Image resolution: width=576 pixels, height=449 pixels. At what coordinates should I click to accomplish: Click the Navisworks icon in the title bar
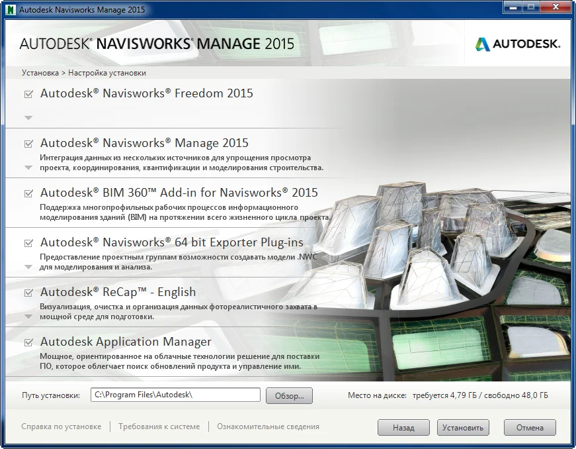[x=10, y=10]
